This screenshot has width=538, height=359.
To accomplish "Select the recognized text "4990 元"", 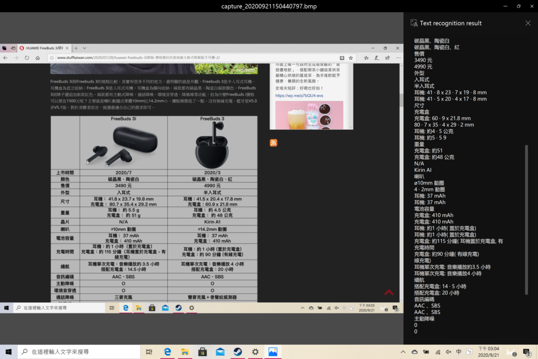I will 423,67.
